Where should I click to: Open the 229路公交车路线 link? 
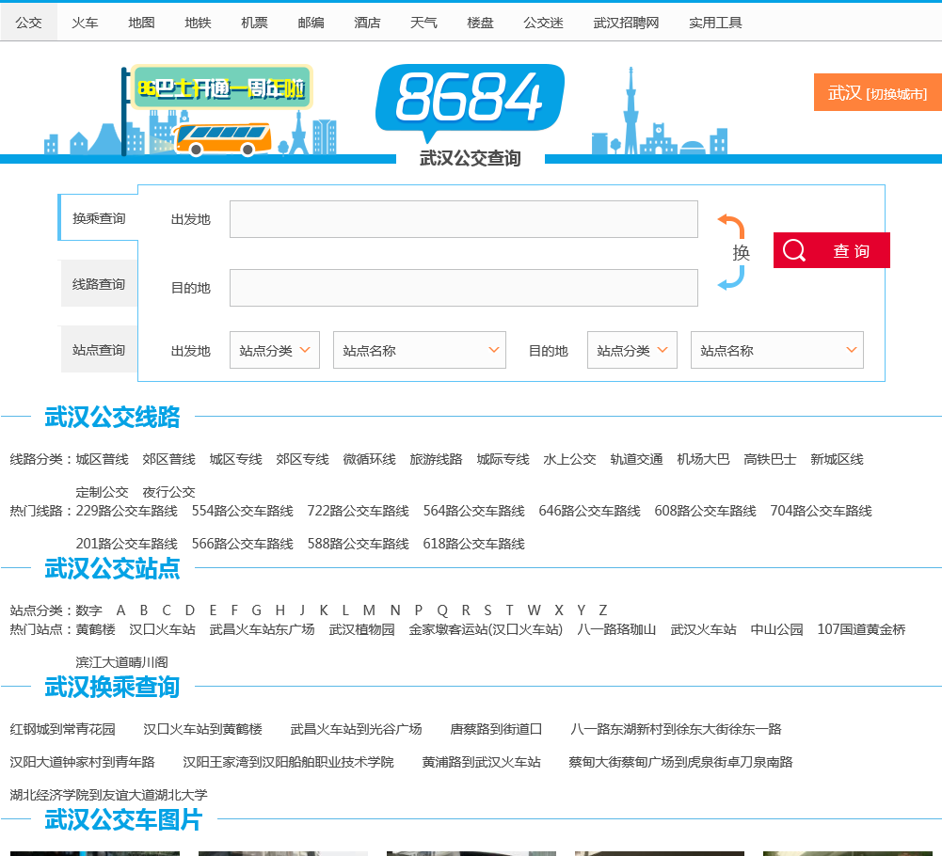[x=127, y=511]
